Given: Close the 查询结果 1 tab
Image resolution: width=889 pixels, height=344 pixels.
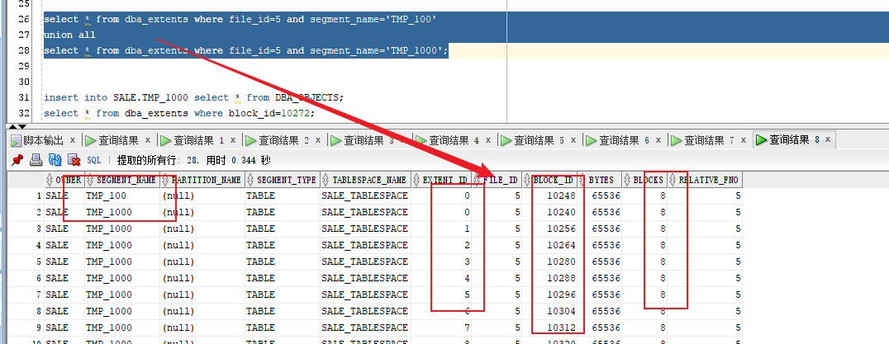Looking at the screenshot, I should point(233,140).
